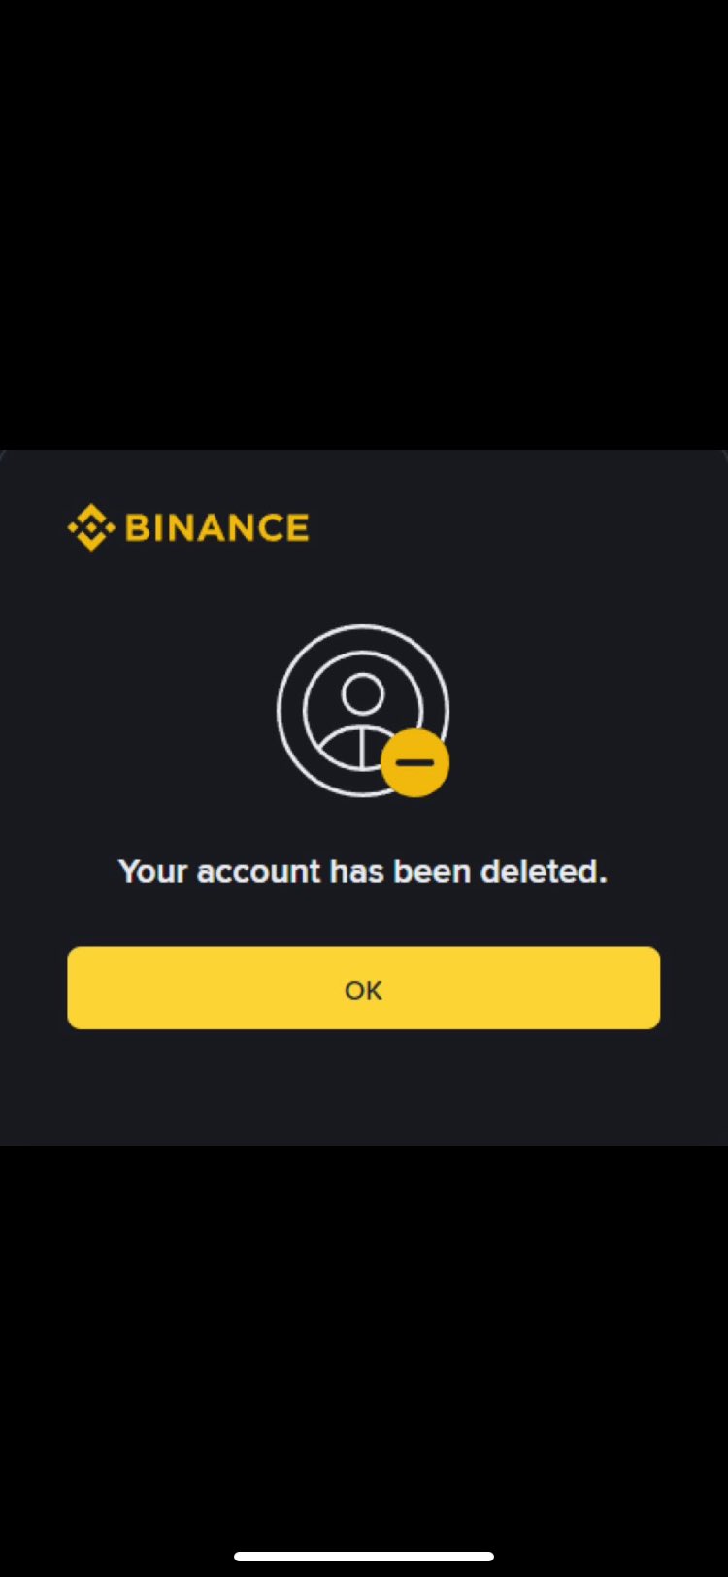Click "Your account has been deleted." message
Screen dimensions: 728x1577
pyautogui.click(x=363, y=871)
